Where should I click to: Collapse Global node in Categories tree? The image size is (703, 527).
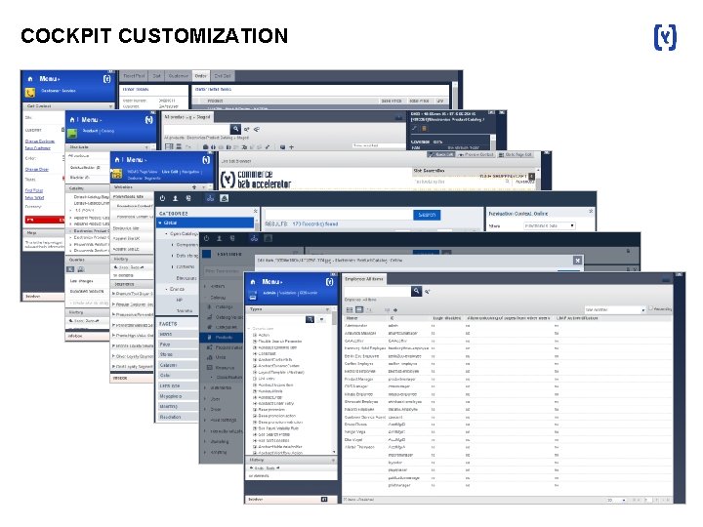pos(160,223)
